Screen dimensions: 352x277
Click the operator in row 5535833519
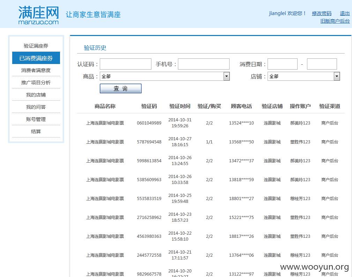coord(300,199)
